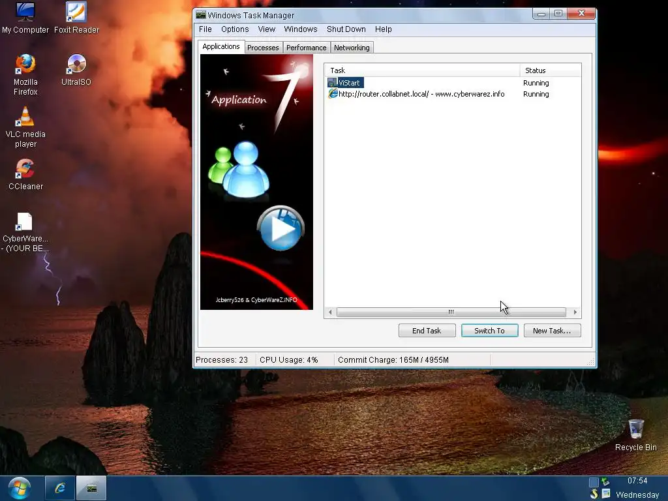This screenshot has height=501, width=668.
Task: Open the Windows menu
Action: tap(301, 29)
